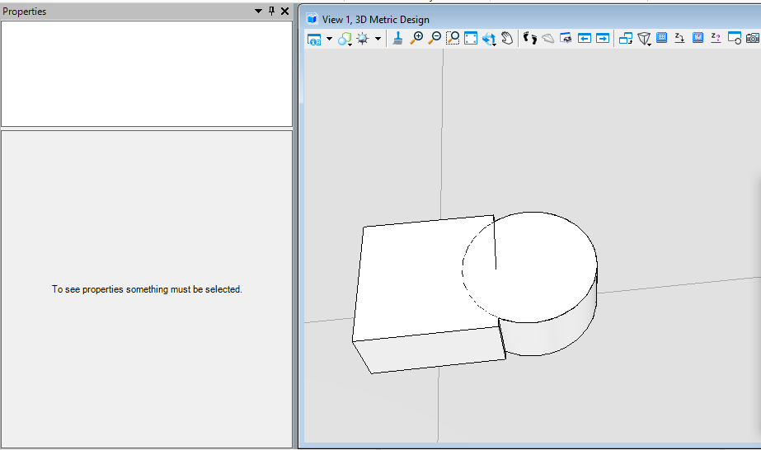This screenshot has width=761, height=450.
Task: Select the Fly paper-plane tool
Action: [548, 38]
